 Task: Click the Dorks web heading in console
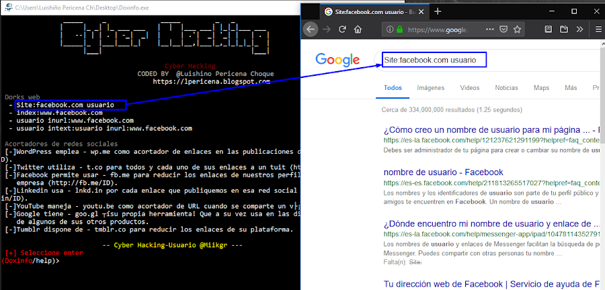pos(22,97)
